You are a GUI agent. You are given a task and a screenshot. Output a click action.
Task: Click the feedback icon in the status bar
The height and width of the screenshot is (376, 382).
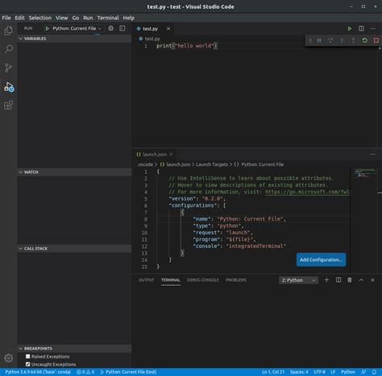[363, 372]
